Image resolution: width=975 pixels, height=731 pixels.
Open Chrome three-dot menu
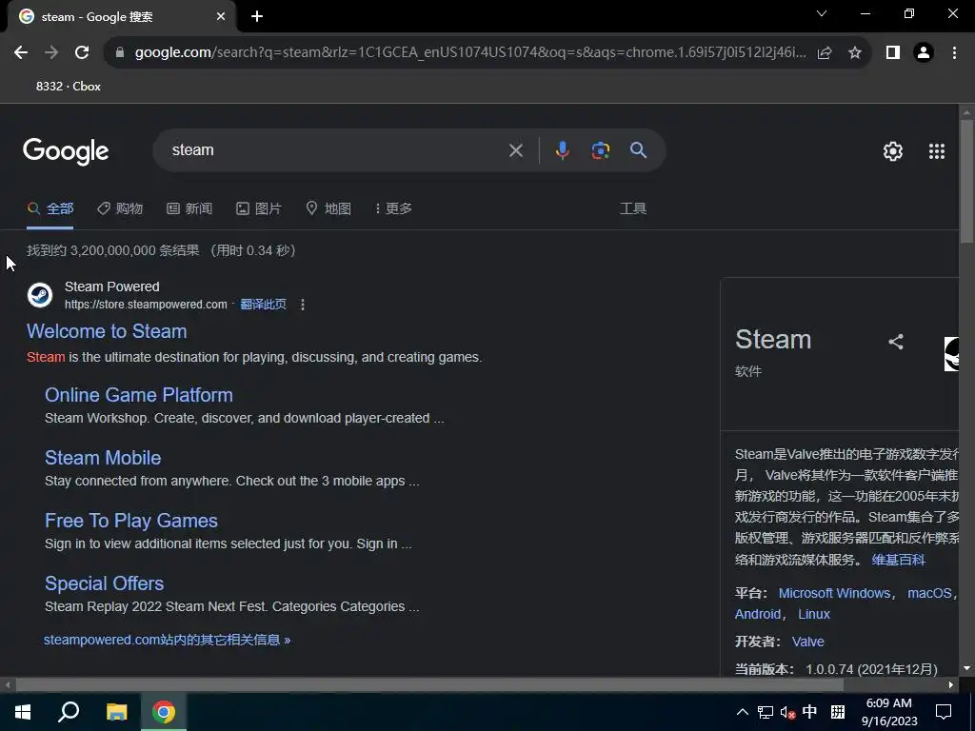point(954,53)
